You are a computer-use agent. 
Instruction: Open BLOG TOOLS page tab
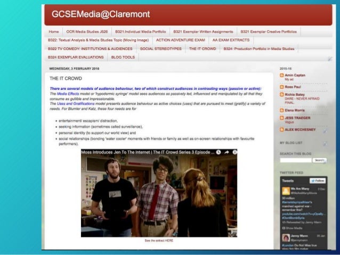coord(123,57)
